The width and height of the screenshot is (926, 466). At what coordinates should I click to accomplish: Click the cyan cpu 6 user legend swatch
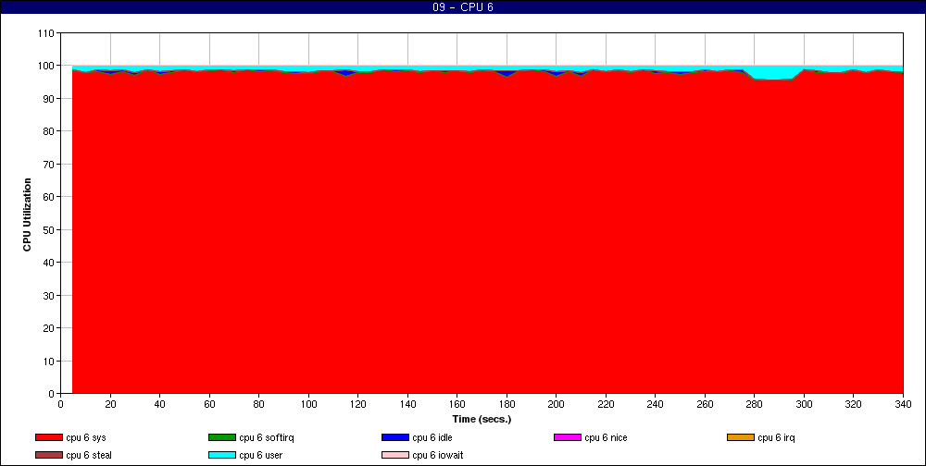point(222,456)
